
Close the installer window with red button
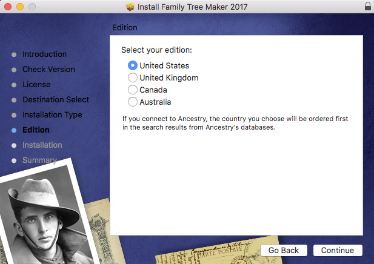pyautogui.click(x=8, y=7)
